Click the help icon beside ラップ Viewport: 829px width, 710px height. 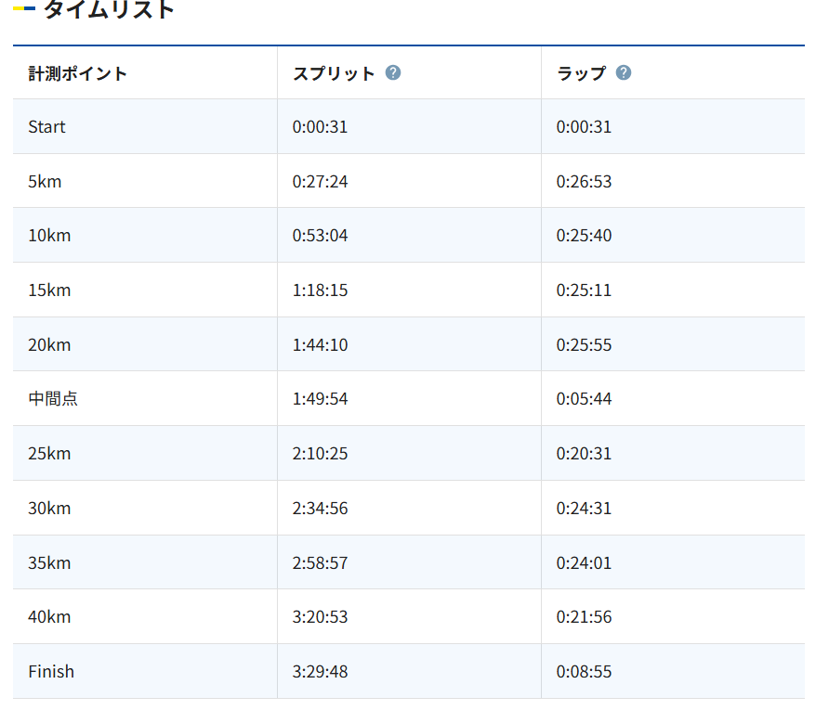[x=624, y=72]
